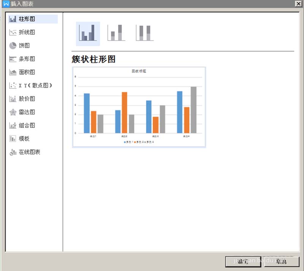
Task: Select the clustered column chart thumbnail
Action: (87, 33)
